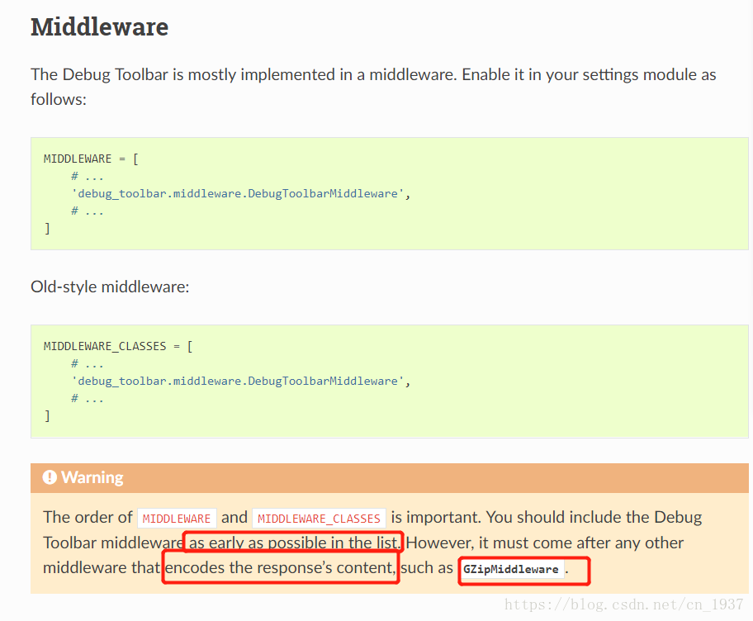
Task: Click the closing bracket of the MIDDLEWARE code block
Action: tap(47, 229)
